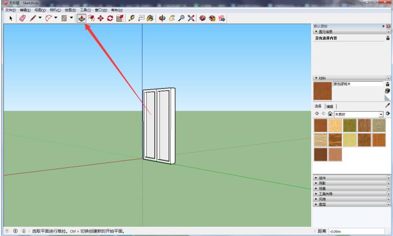The height and width of the screenshot is (236, 393).
Task: Open the Arc tool dropdown arrow
Action: pyautogui.click(x=56, y=19)
